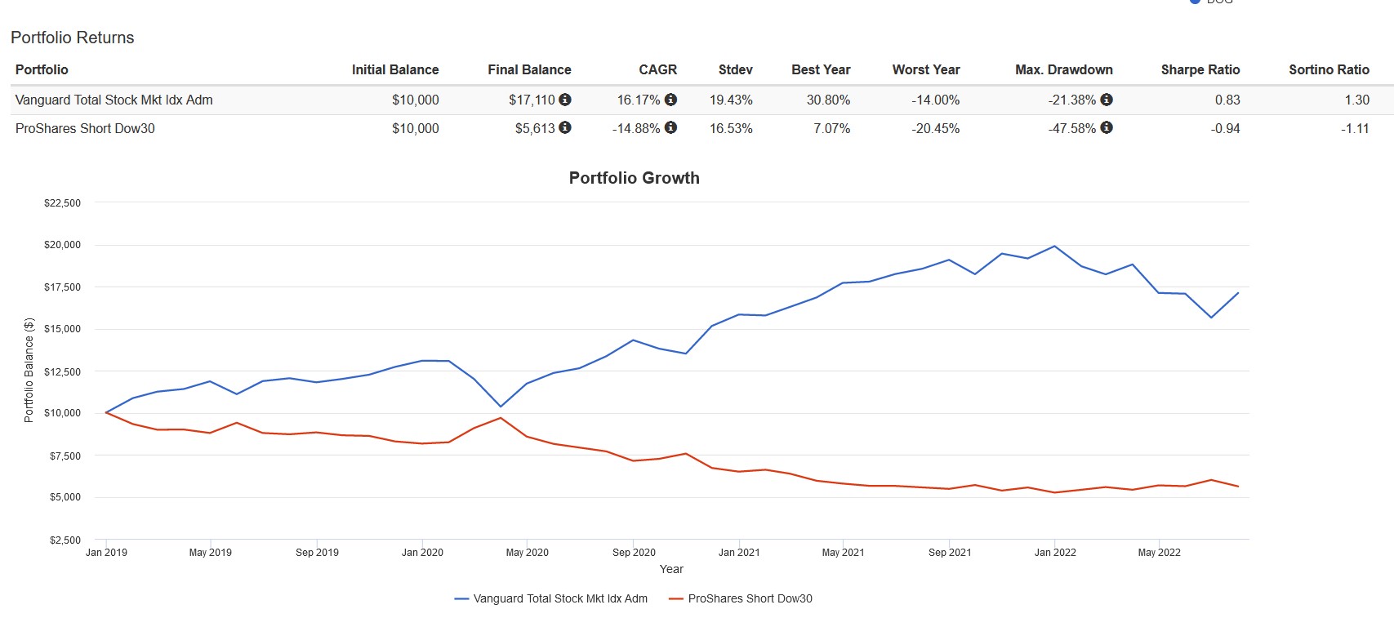Click info icon beside $5,613 final balance
The height and width of the screenshot is (618, 1394).
click(565, 127)
